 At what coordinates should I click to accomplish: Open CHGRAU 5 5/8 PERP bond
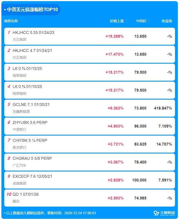point(32,159)
